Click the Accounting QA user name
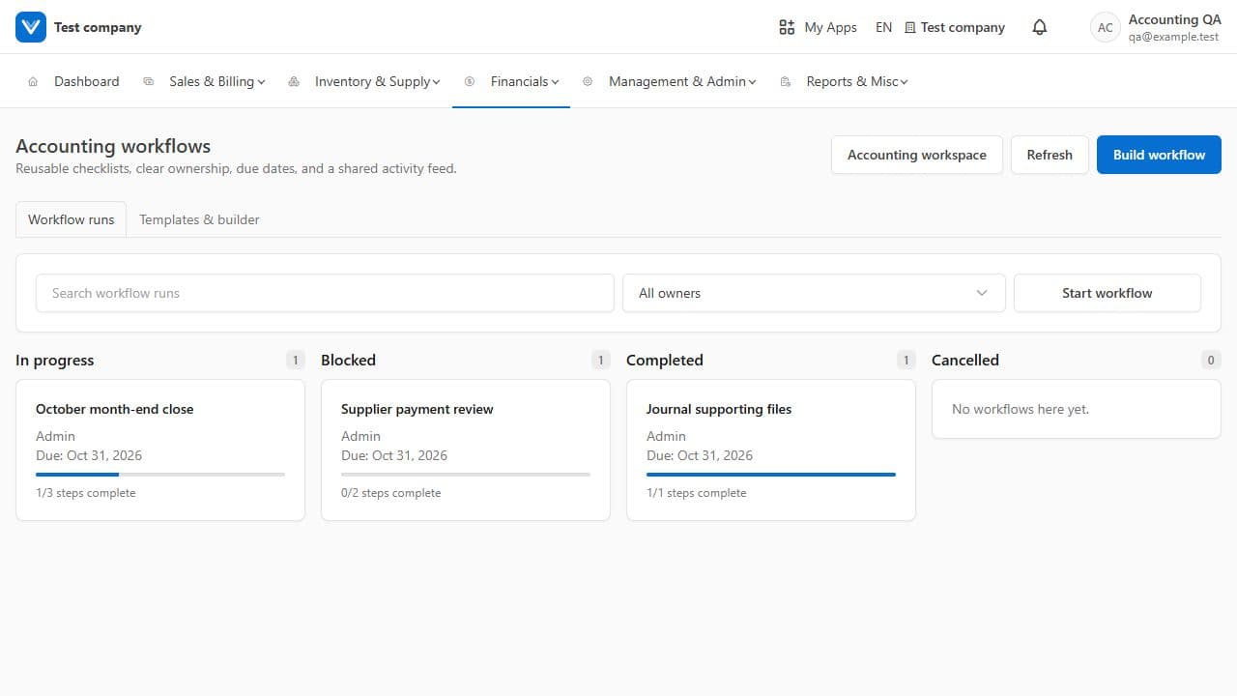Viewport: 1237px width, 696px height. pos(1174,19)
